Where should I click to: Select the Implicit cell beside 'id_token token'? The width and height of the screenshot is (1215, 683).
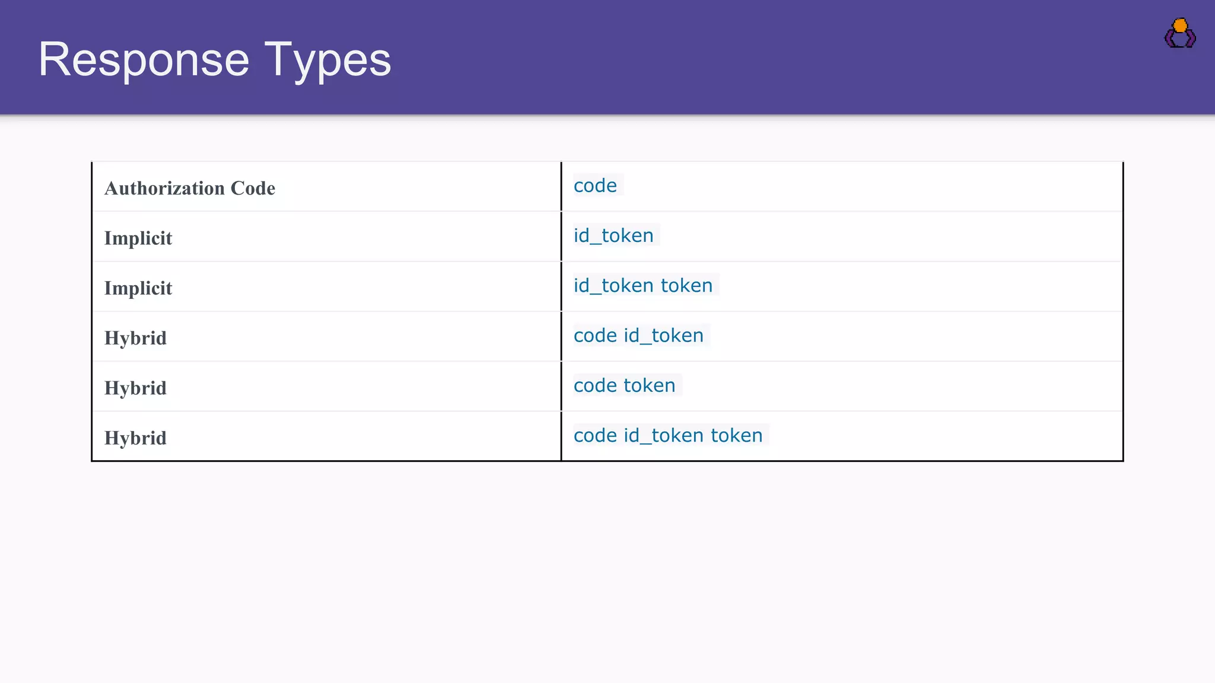coord(327,287)
